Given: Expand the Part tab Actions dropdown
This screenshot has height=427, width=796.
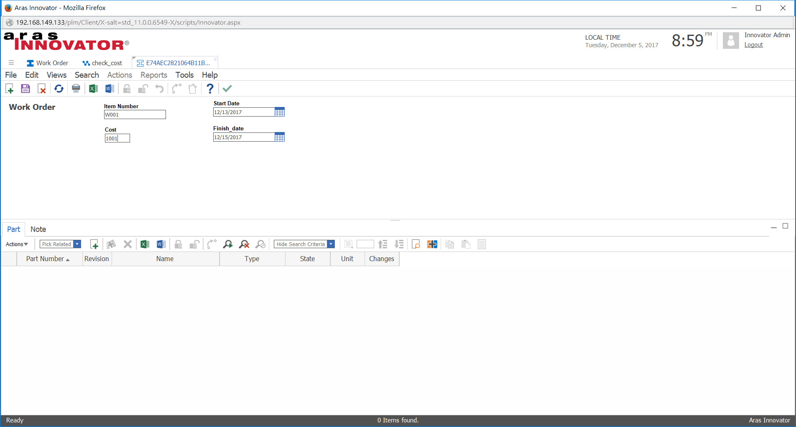Looking at the screenshot, I should [17, 244].
